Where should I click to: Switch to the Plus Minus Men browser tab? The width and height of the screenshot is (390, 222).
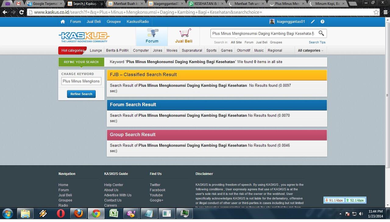tap(287, 4)
